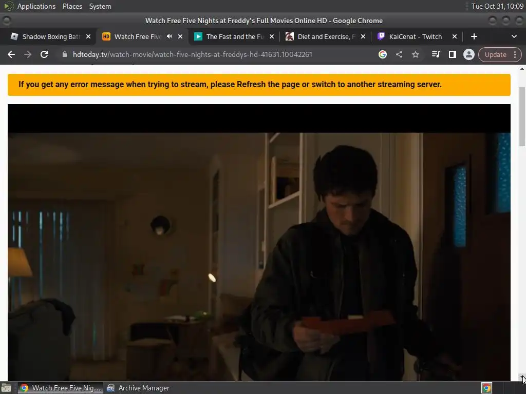526x394 pixels.
Task: Click the Chrome tray icon on panel
Action: coord(486,388)
